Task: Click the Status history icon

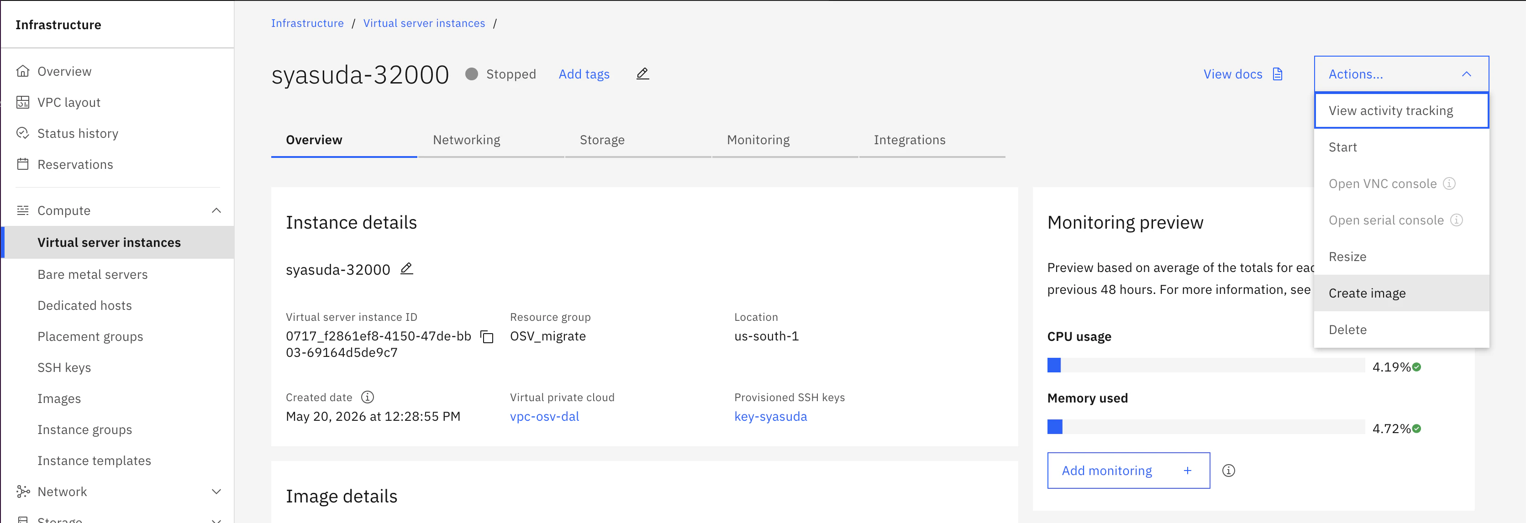Action: (22, 133)
